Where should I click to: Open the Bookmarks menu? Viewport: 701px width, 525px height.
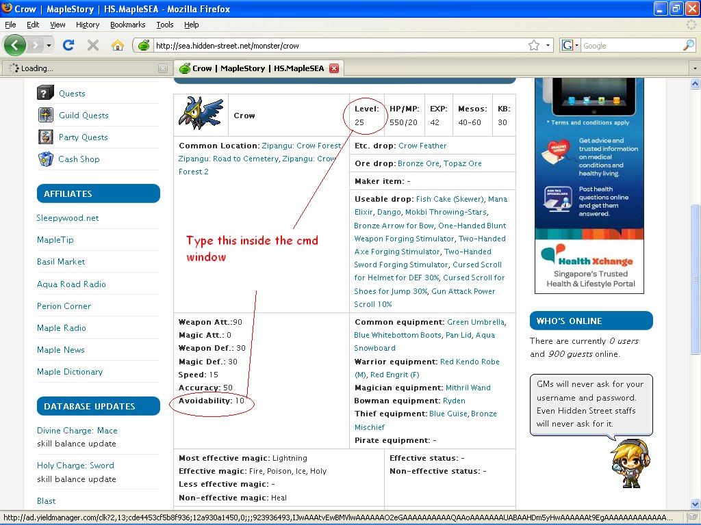click(x=128, y=25)
